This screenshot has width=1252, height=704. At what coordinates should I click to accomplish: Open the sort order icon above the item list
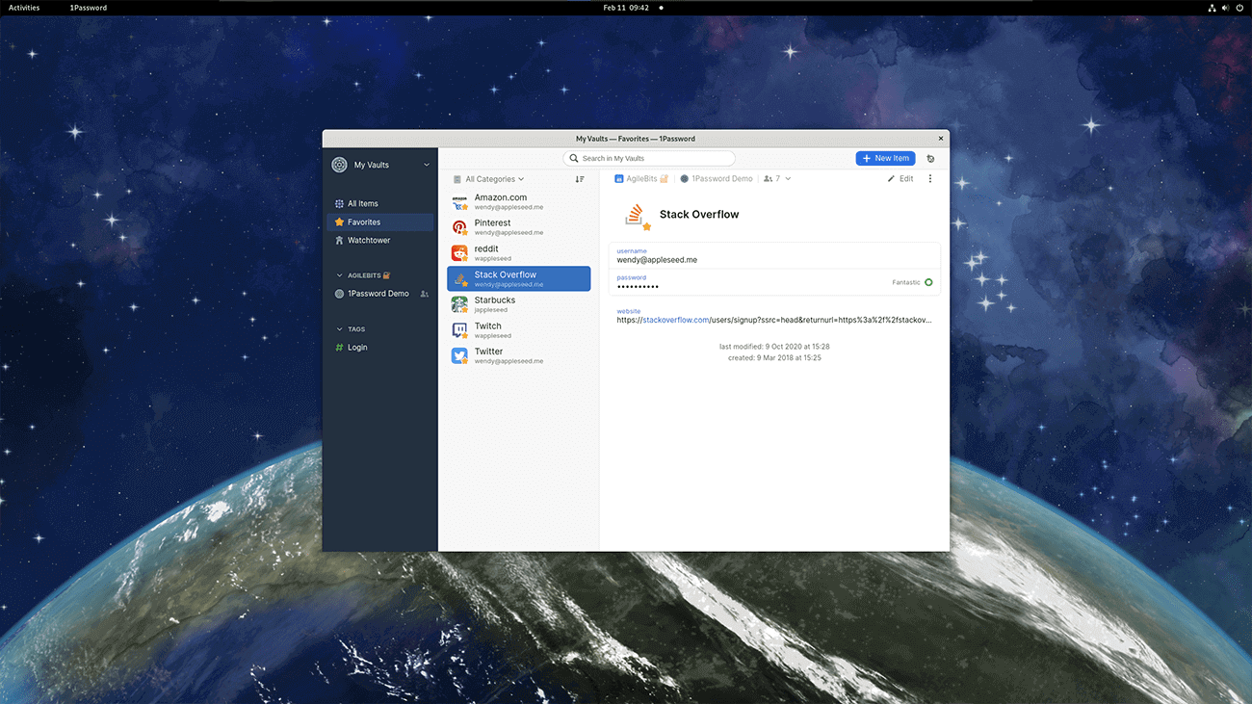[x=579, y=179]
